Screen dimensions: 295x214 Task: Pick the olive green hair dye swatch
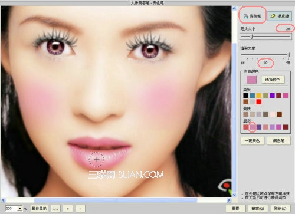click(x=265, y=96)
